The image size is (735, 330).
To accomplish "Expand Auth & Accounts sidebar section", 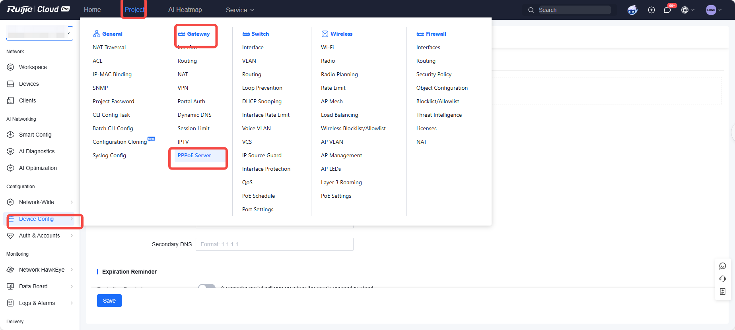I will [40, 235].
